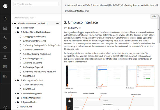Open 5. Editing Existing Content.md

pyautogui.click(x=37, y=54)
